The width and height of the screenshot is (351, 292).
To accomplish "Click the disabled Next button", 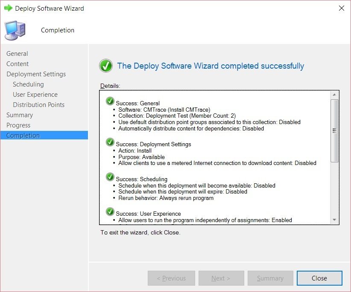I will (x=221, y=278).
